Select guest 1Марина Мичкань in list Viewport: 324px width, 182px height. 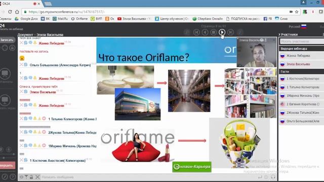click(x=301, y=96)
